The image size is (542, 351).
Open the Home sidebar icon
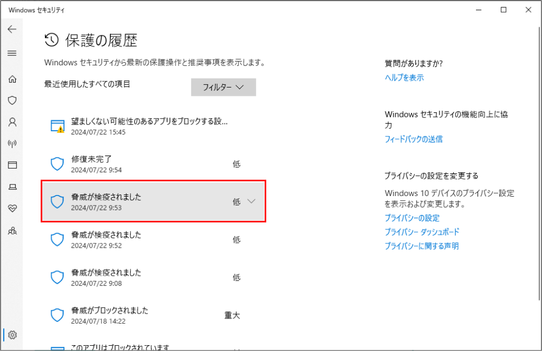(13, 79)
